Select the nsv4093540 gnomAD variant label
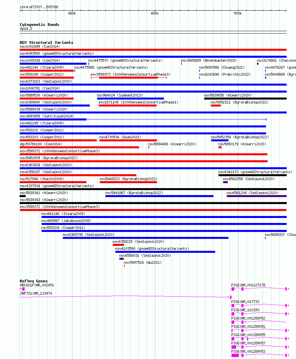Screen dimensions: 296x359 click(57, 53)
